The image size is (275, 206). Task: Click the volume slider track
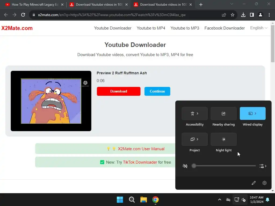tap(224, 166)
